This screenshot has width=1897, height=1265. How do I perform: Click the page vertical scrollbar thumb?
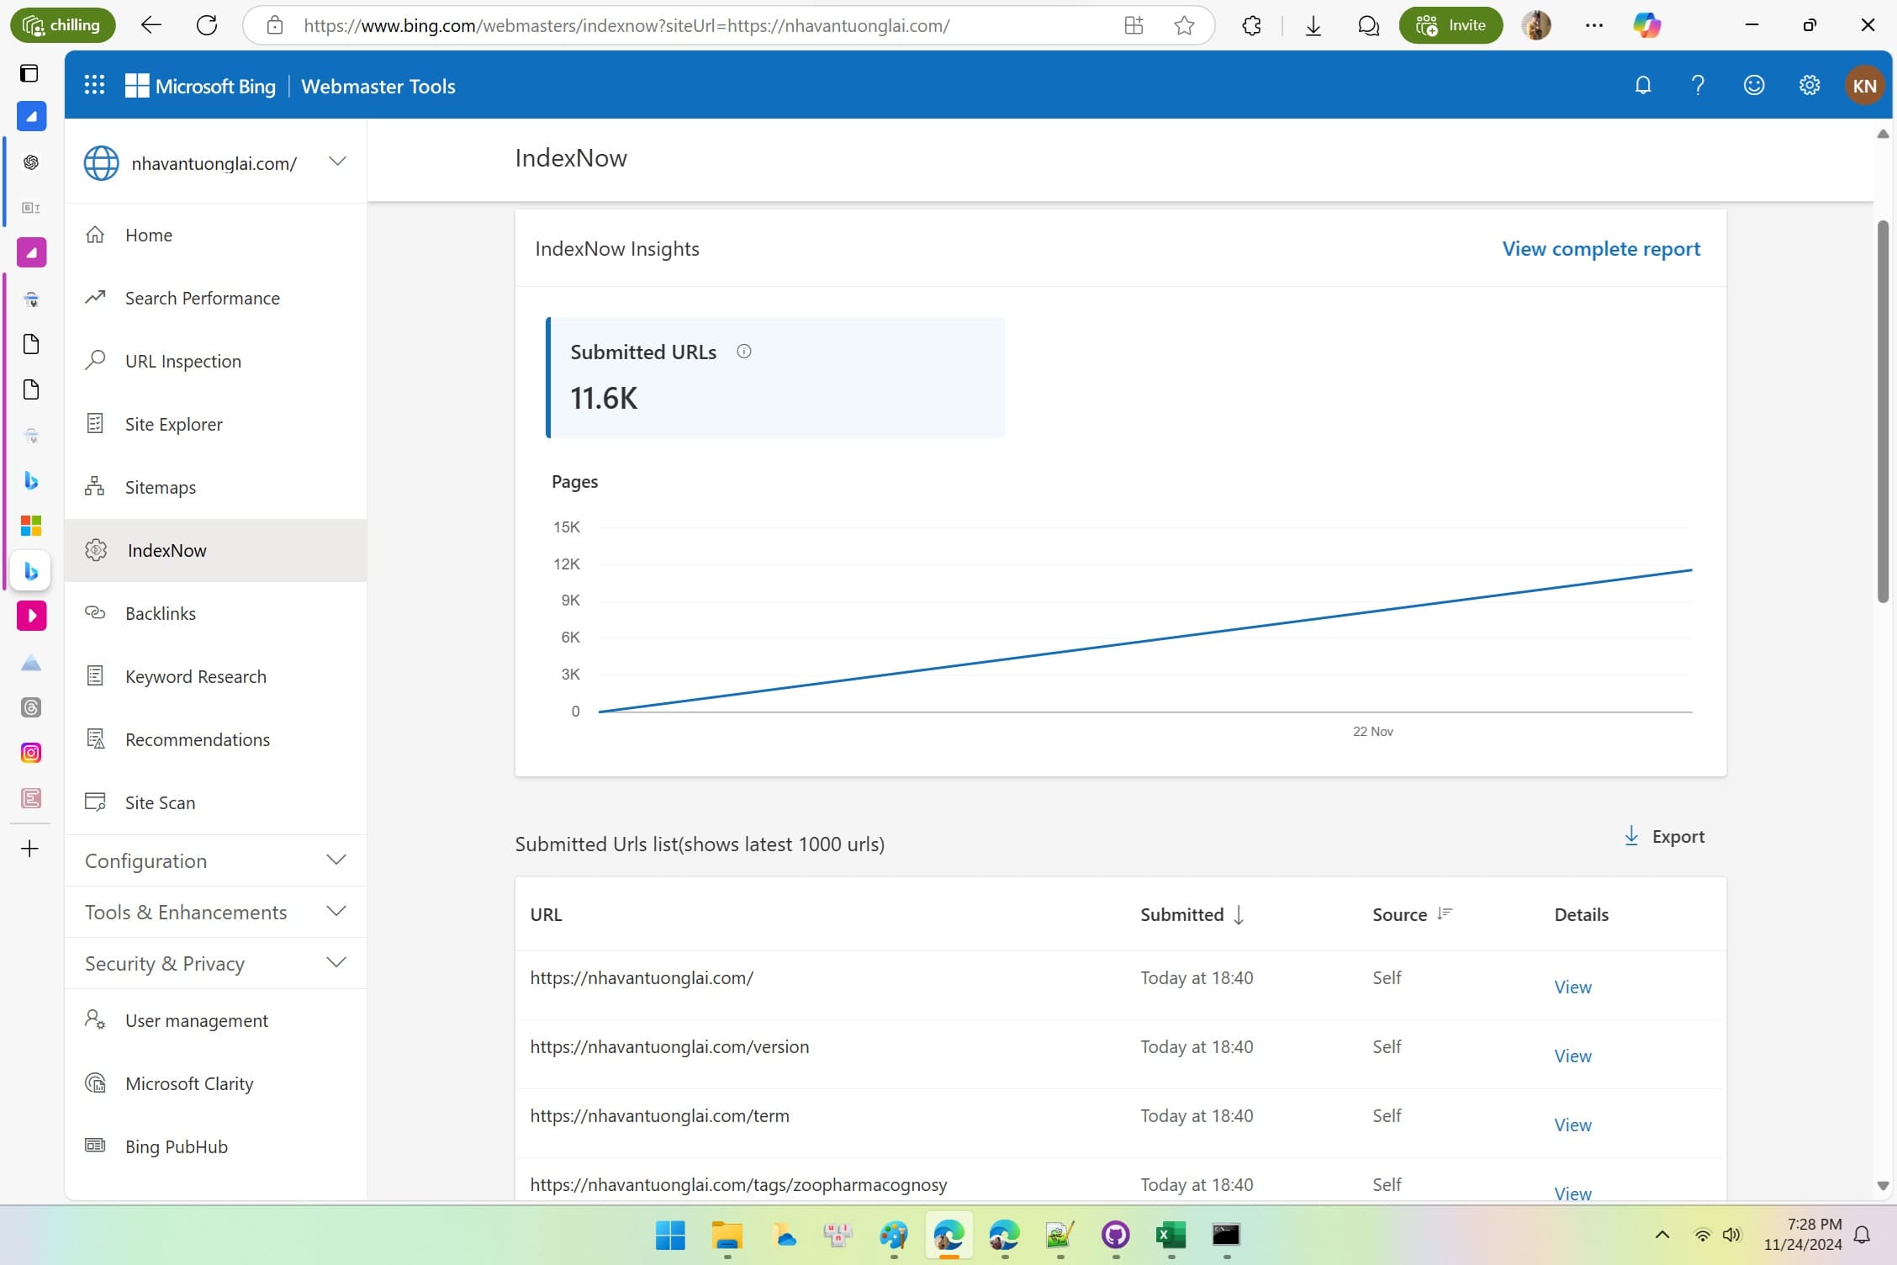pos(1883,411)
